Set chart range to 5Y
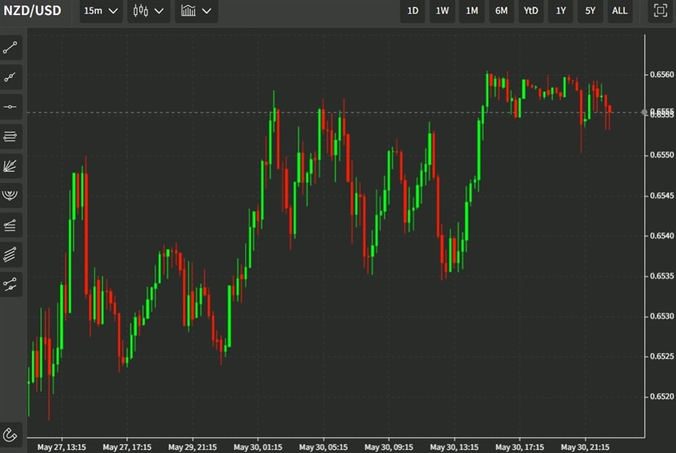Image resolution: width=676 pixels, height=453 pixels. point(590,11)
